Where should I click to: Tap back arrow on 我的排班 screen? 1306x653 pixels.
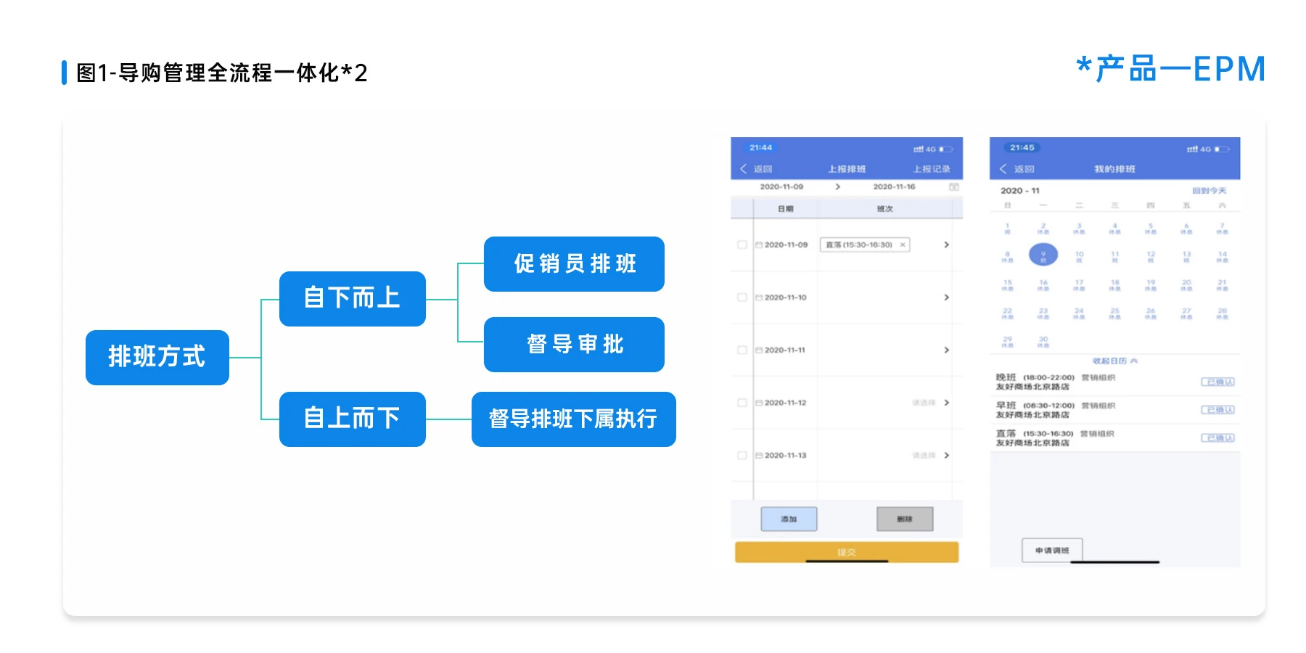point(1003,169)
